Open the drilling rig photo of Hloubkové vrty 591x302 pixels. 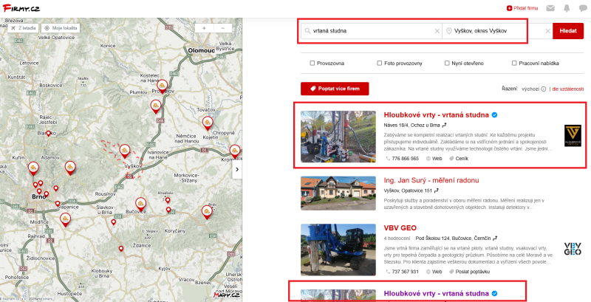click(338, 137)
